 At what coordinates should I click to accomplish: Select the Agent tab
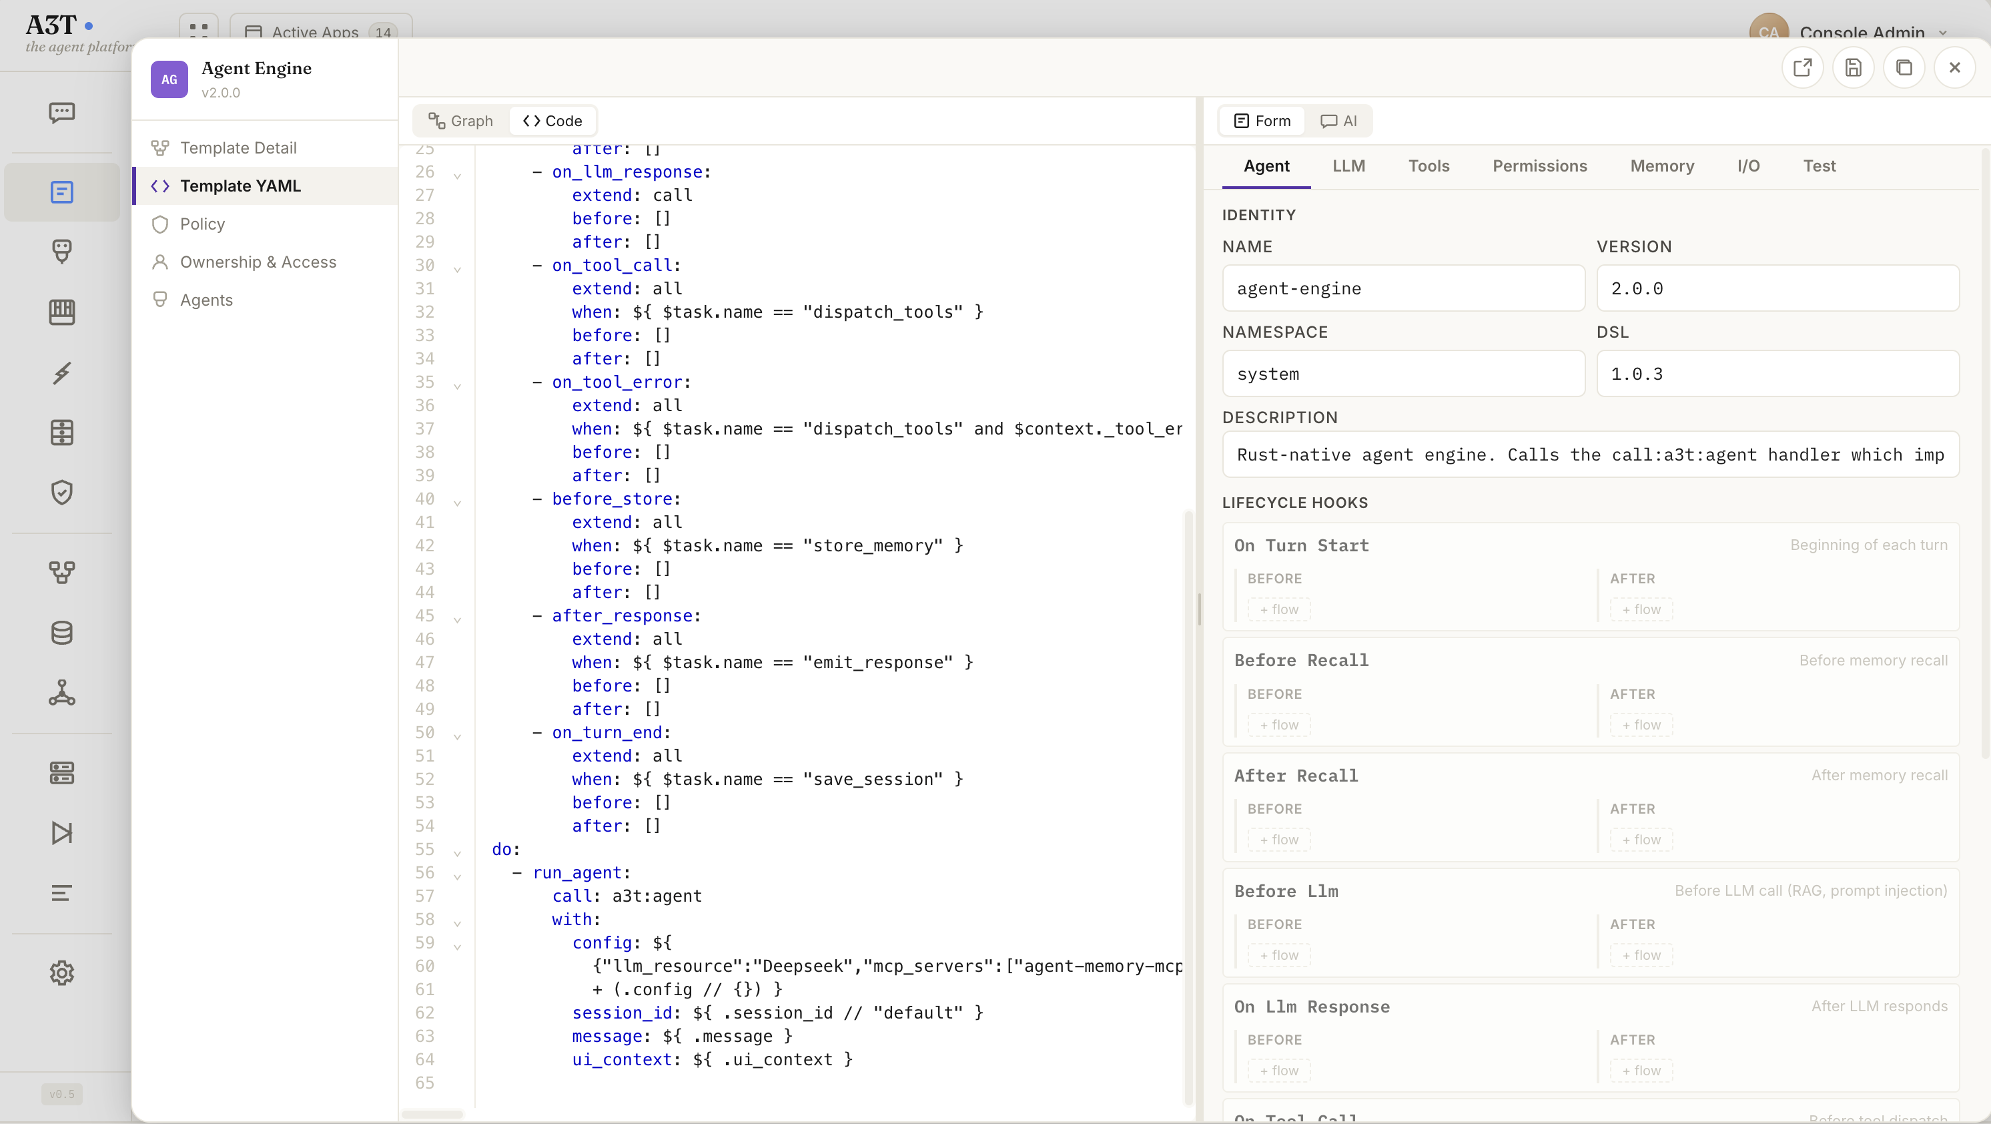click(1266, 166)
